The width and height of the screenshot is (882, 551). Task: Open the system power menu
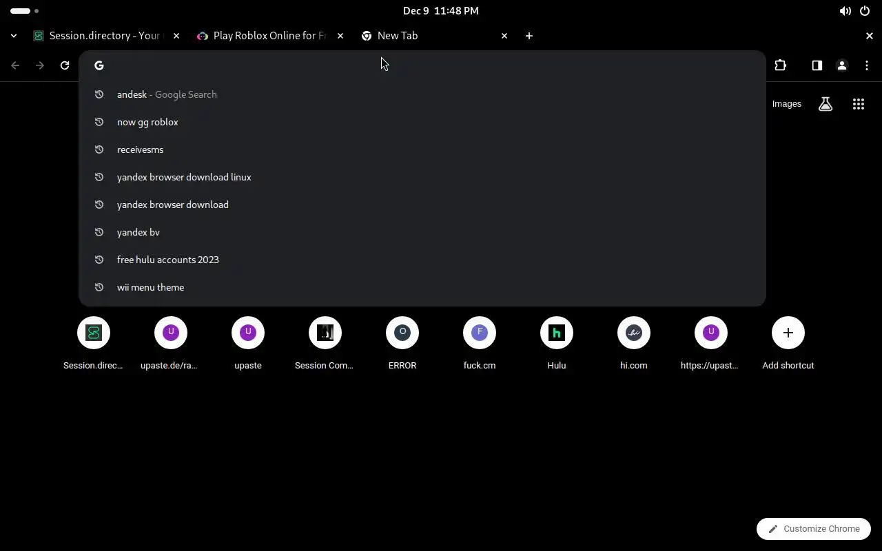tap(865, 11)
